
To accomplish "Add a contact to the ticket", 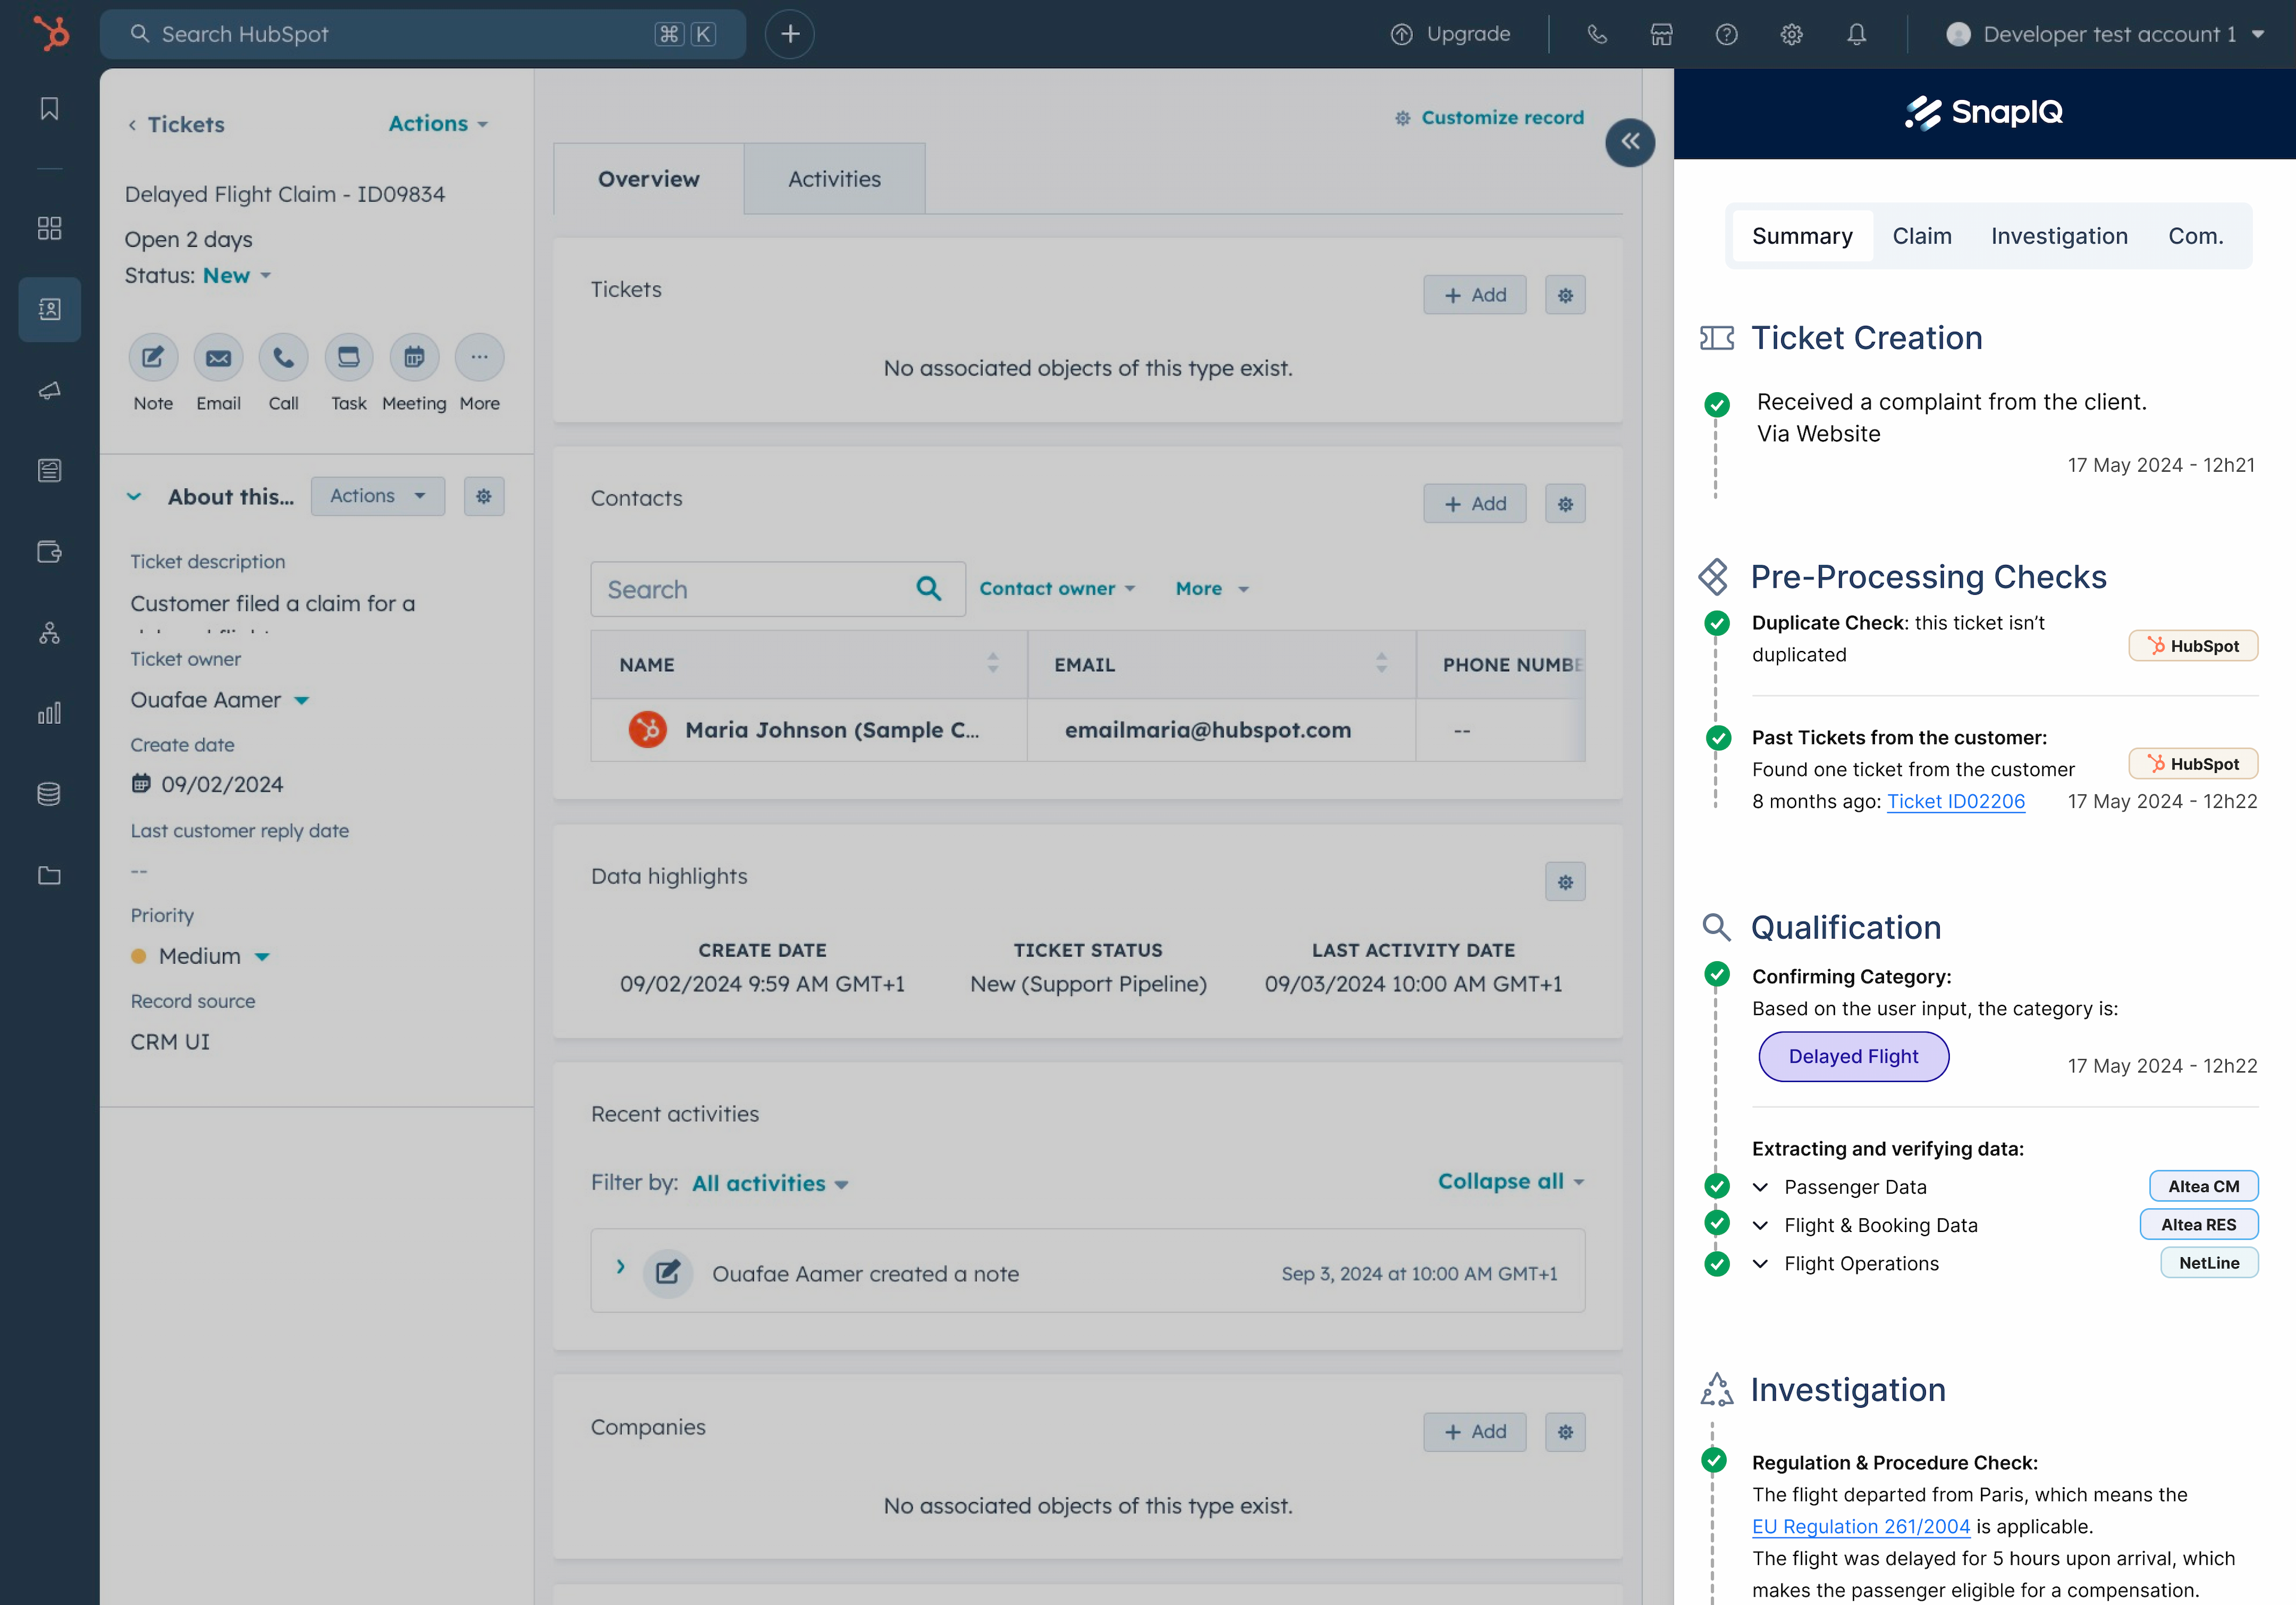I will 1474,503.
